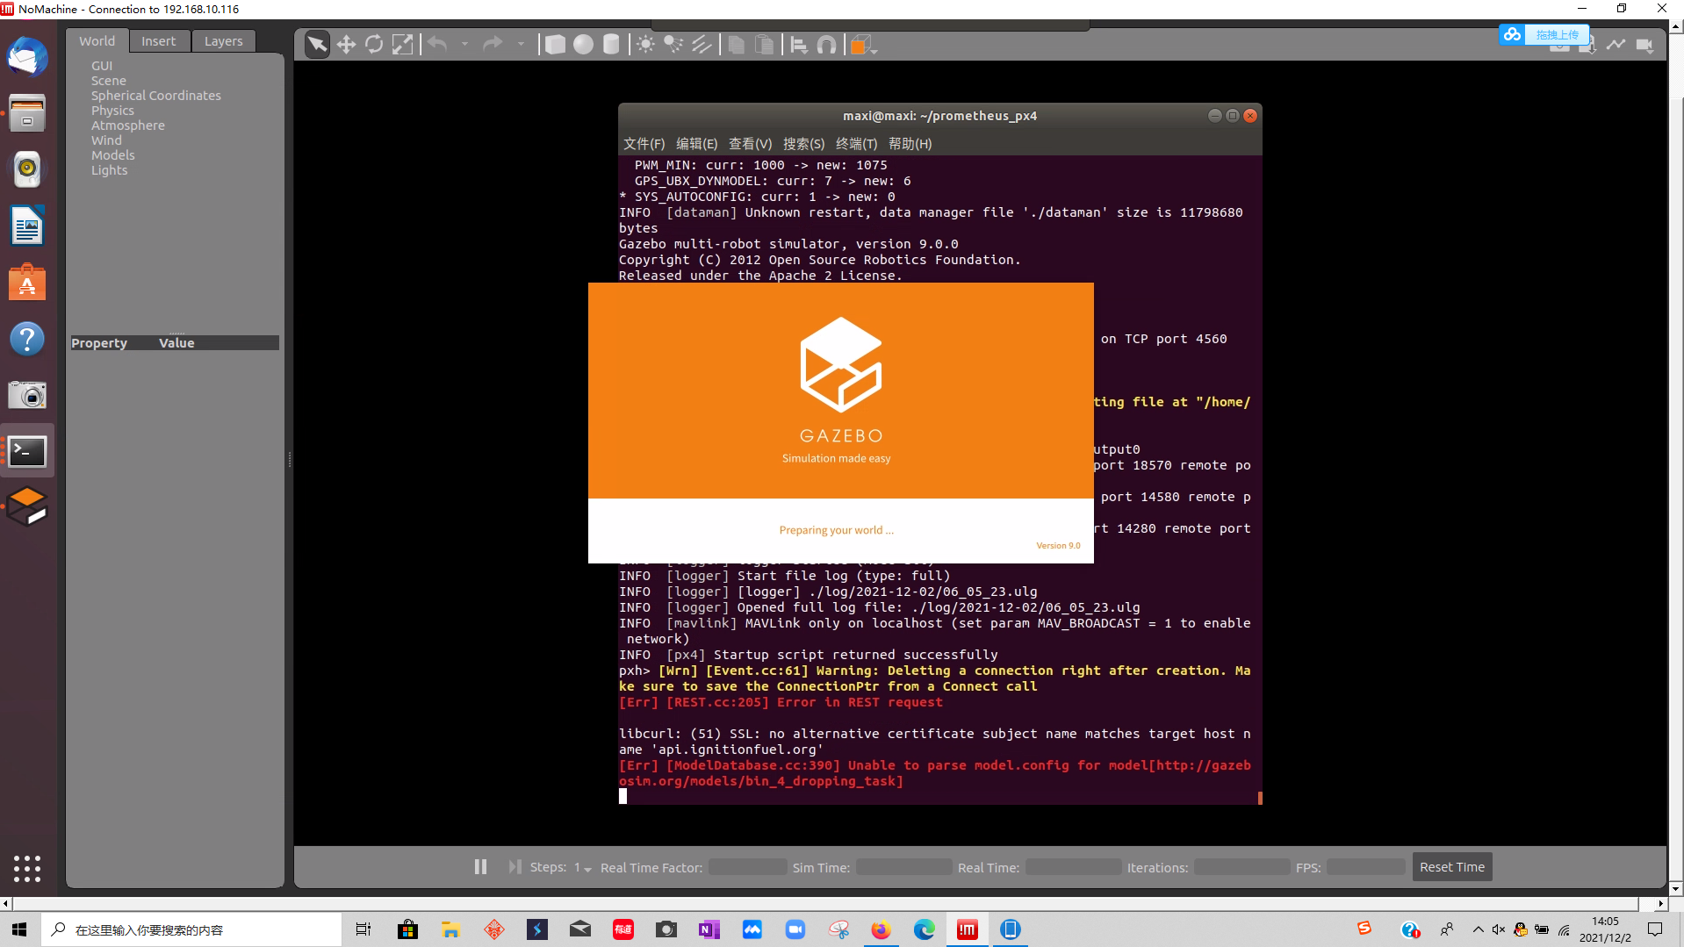Open Thunderbird from the Ubuntu dock
The width and height of the screenshot is (1684, 947).
click(x=27, y=58)
